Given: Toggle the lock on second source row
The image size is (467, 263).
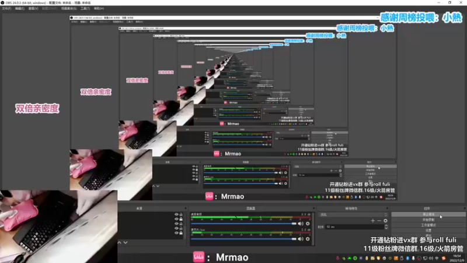Looking at the screenshot, I should pos(181,219).
